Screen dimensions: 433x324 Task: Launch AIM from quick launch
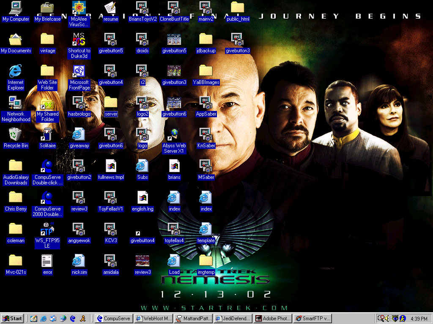pos(82,319)
